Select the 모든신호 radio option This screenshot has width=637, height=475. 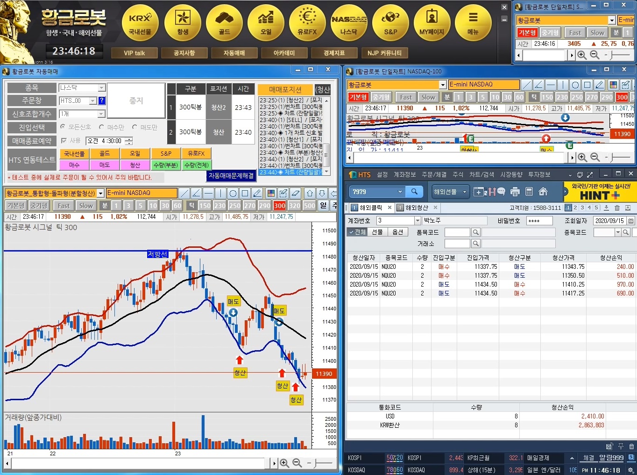coord(63,127)
